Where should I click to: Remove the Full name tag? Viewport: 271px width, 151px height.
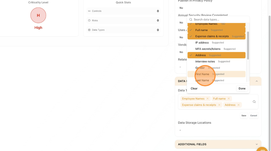coord(229,99)
